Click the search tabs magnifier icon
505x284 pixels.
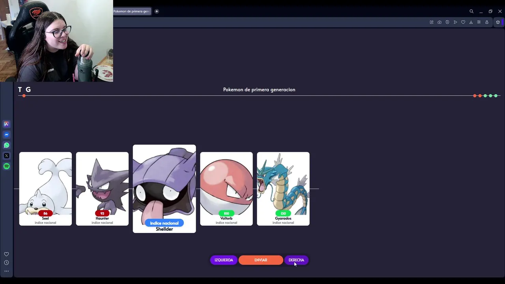pos(471,11)
